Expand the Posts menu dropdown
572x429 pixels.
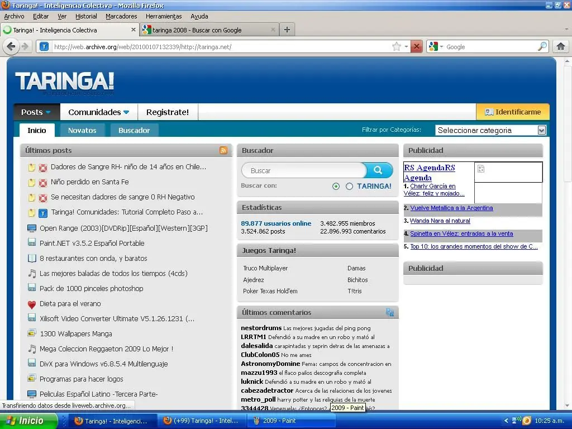point(48,112)
